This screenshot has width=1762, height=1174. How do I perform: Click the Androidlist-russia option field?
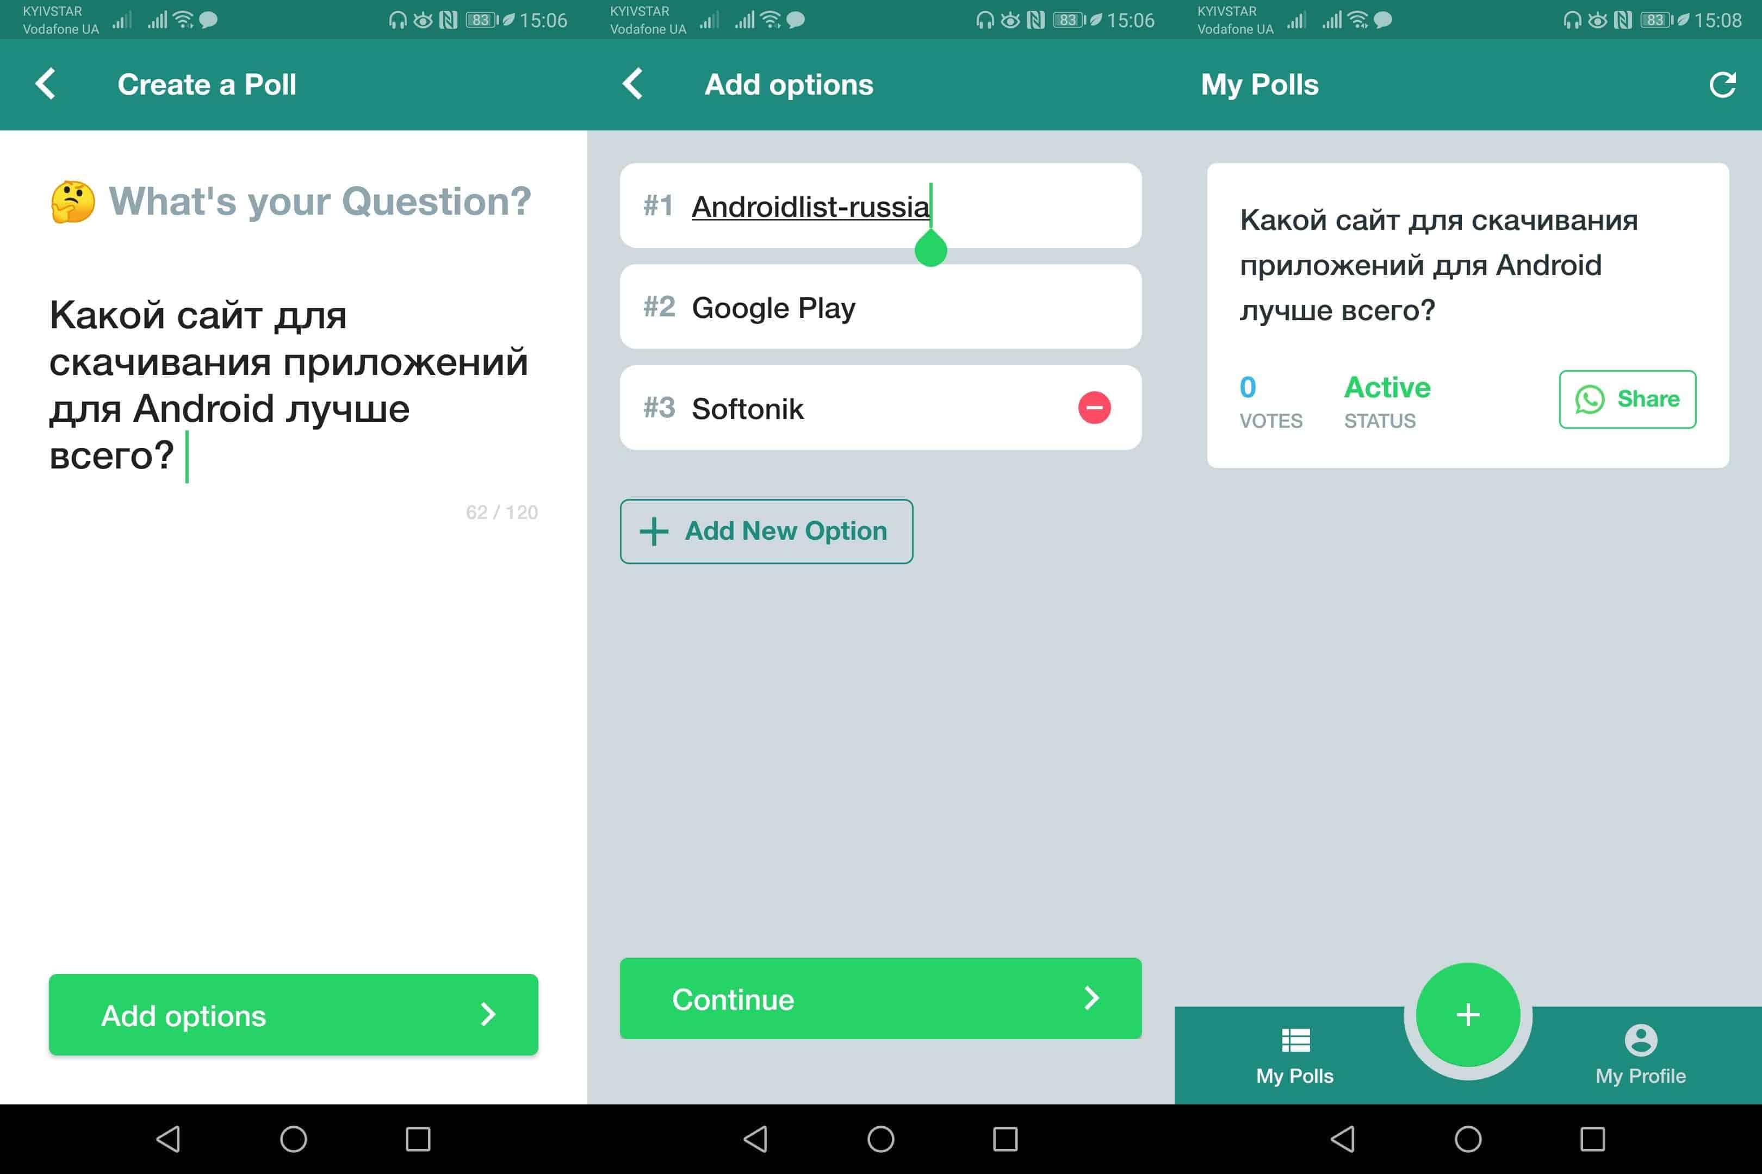[881, 205]
